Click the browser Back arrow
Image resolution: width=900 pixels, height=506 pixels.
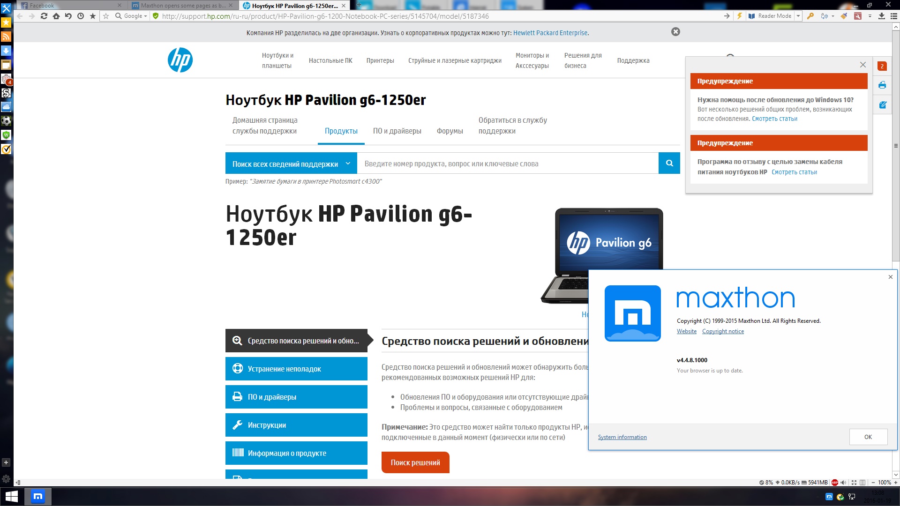20,16
